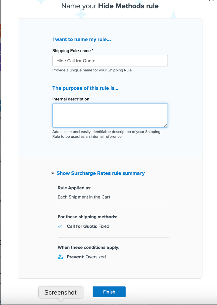Click the chevron before the rule summary link
Image resolution: width=217 pixels, height=305 pixels.
tap(53, 173)
